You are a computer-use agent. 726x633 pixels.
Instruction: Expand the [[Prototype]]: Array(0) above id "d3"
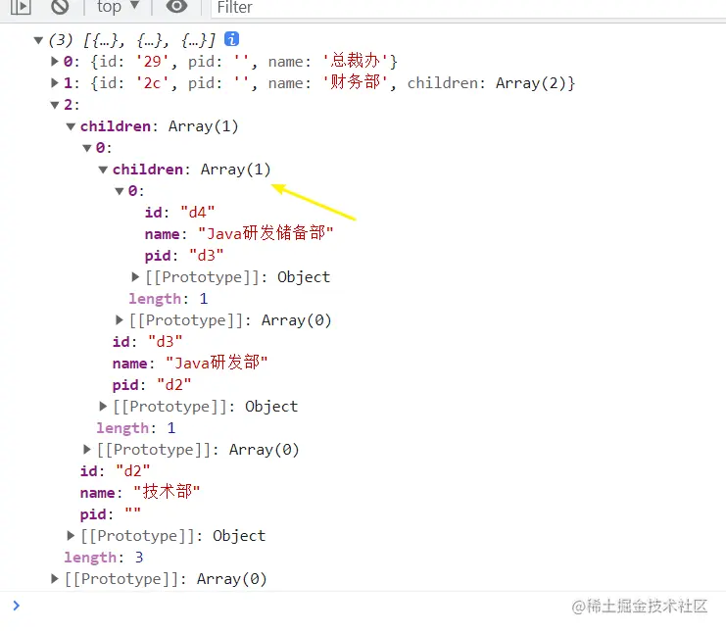point(120,320)
